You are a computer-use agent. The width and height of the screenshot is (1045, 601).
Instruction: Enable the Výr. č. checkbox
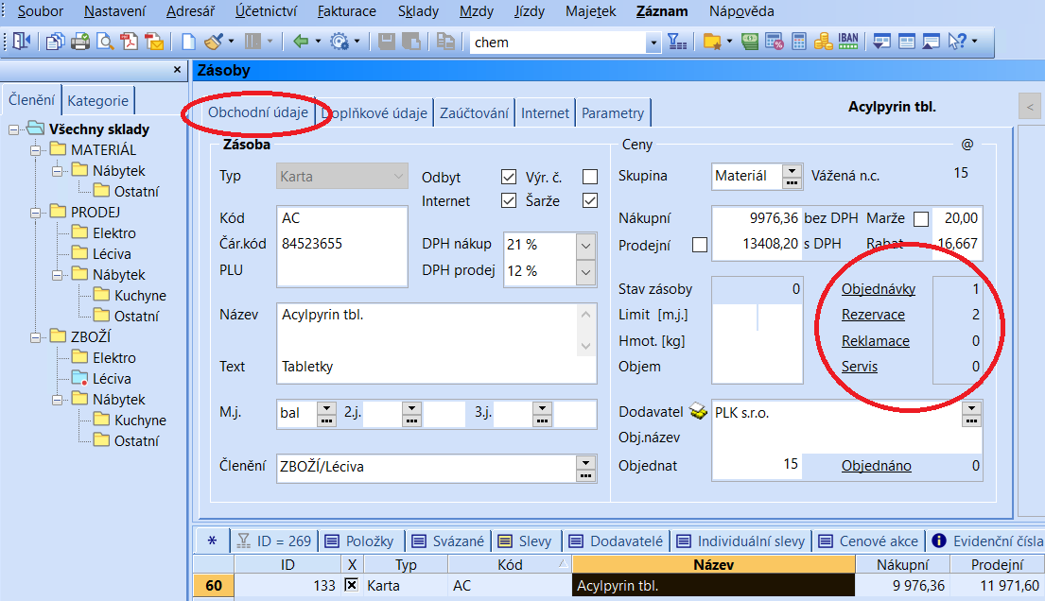pyautogui.click(x=590, y=177)
